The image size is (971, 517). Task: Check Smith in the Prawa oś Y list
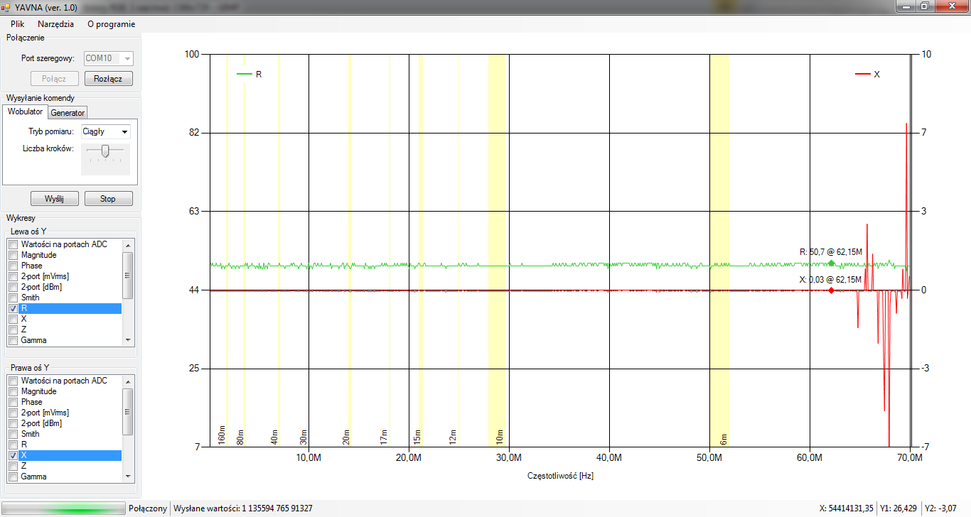13,434
